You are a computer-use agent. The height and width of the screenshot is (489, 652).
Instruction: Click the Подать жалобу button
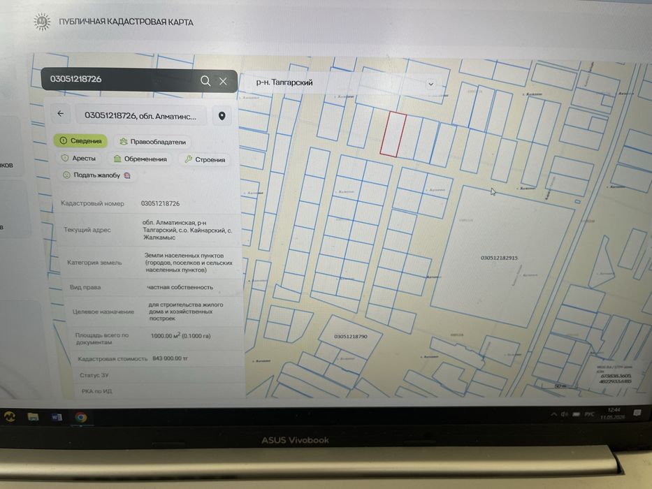click(96, 175)
